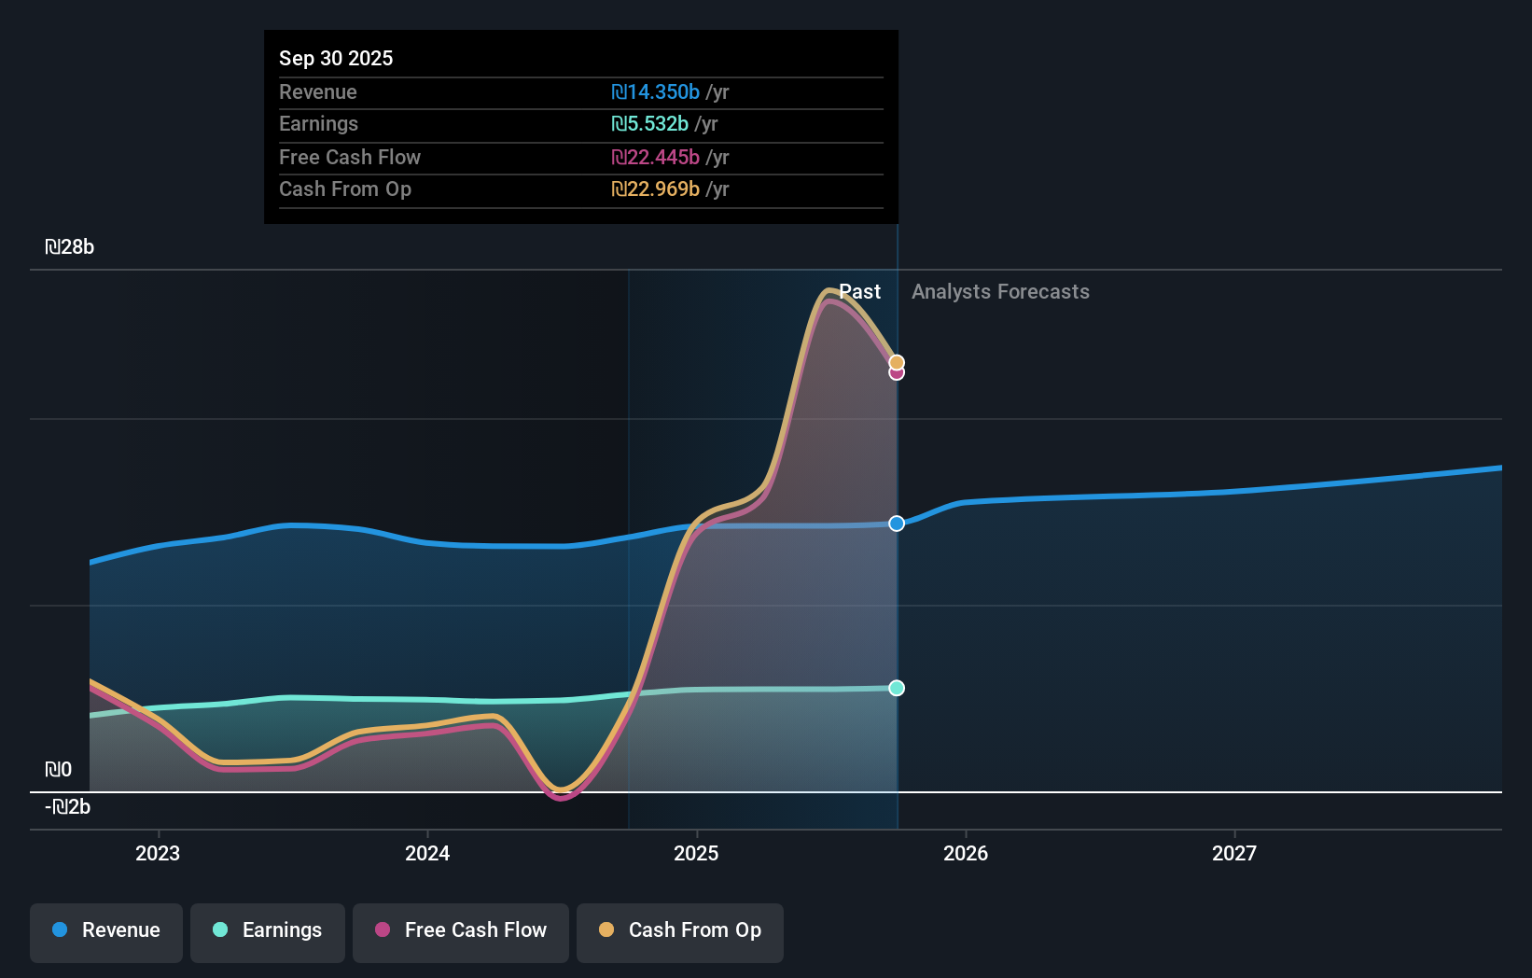Click the 2024 x-axis label
1532x978 pixels.
(x=427, y=853)
